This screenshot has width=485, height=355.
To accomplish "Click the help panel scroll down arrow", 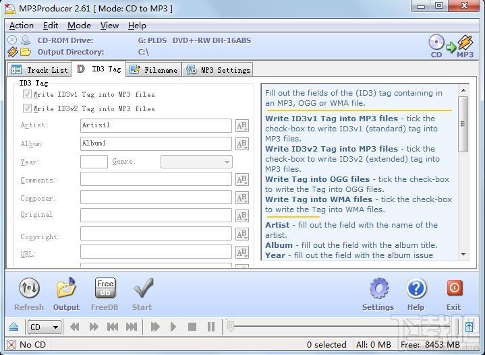I will (463, 255).
